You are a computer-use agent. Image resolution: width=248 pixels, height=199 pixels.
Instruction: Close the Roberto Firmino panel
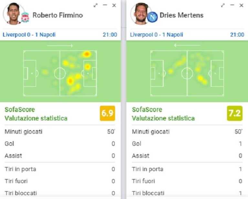(114, 5)
